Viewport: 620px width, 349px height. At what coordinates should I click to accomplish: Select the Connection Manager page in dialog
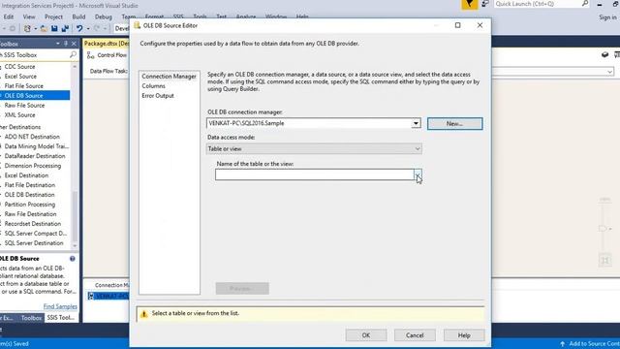coord(169,77)
